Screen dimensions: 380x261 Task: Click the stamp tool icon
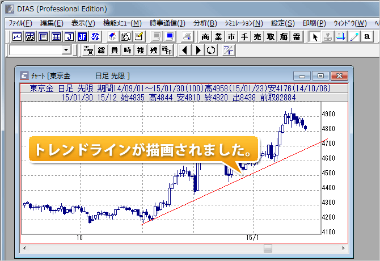click(328, 37)
